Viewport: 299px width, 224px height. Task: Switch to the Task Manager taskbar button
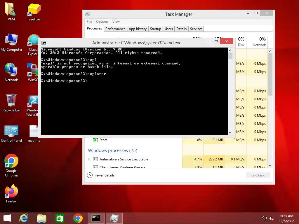[114, 218]
